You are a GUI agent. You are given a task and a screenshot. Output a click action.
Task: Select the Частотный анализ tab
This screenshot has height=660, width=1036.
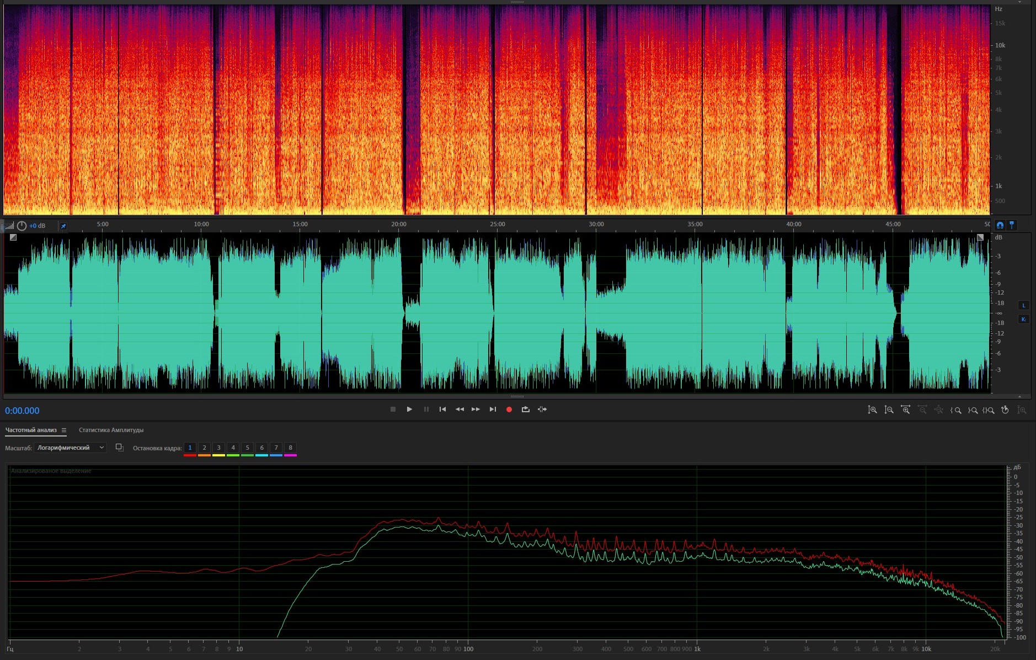(31, 430)
